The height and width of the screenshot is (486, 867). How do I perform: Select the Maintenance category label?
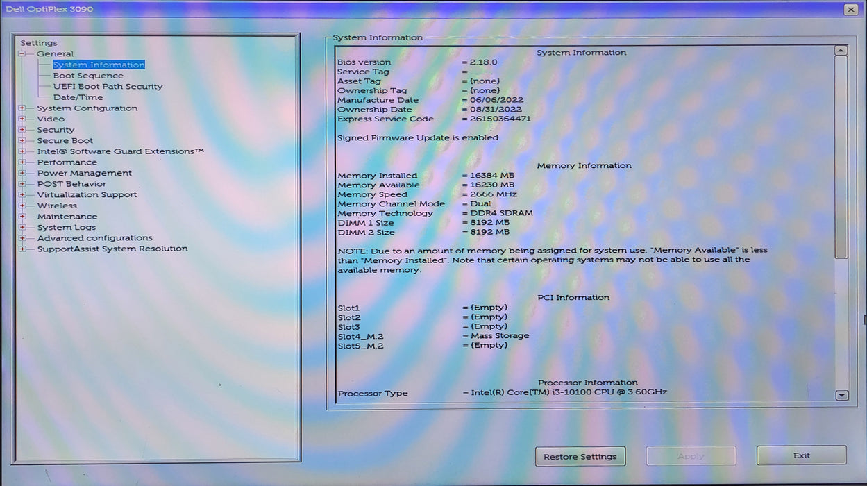[x=67, y=217]
